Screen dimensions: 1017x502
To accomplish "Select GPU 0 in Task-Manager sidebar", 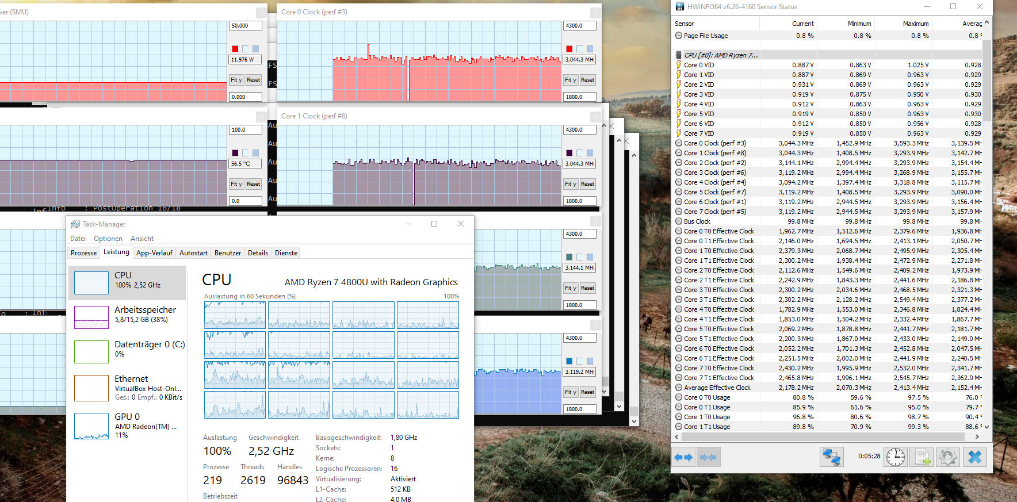I will [x=127, y=426].
